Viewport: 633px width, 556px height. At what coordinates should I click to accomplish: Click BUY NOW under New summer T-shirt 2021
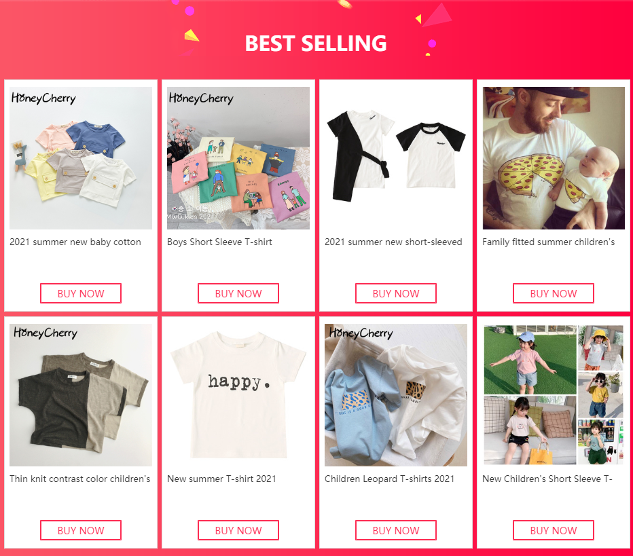click(238, 530)
